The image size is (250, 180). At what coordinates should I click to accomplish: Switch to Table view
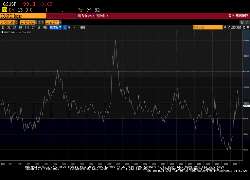82,27
